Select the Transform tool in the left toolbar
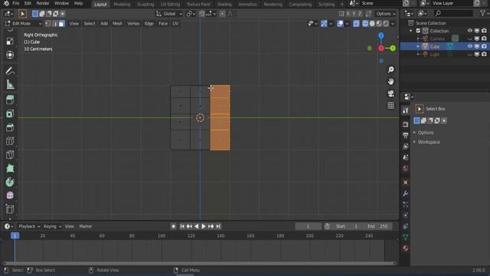490x276 pixels. click(x=10, y=54)
